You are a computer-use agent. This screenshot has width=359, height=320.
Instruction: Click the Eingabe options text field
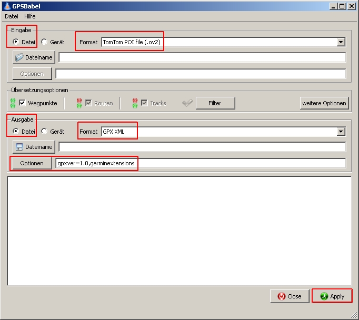coord(201,74)
